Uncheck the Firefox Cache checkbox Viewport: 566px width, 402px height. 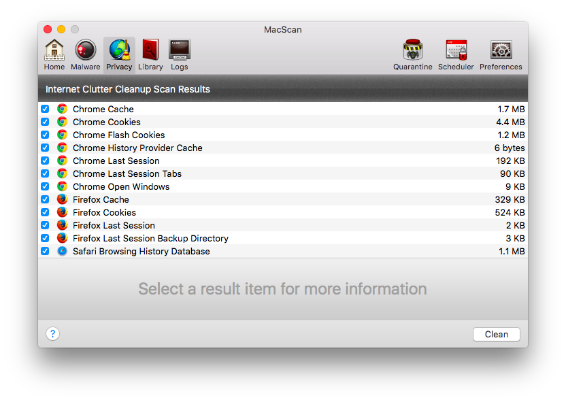click(x=45, y=199)
